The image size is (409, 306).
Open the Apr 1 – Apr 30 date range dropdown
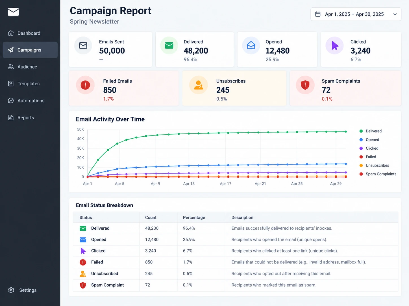pyautogui.click(x=356, y=14)
